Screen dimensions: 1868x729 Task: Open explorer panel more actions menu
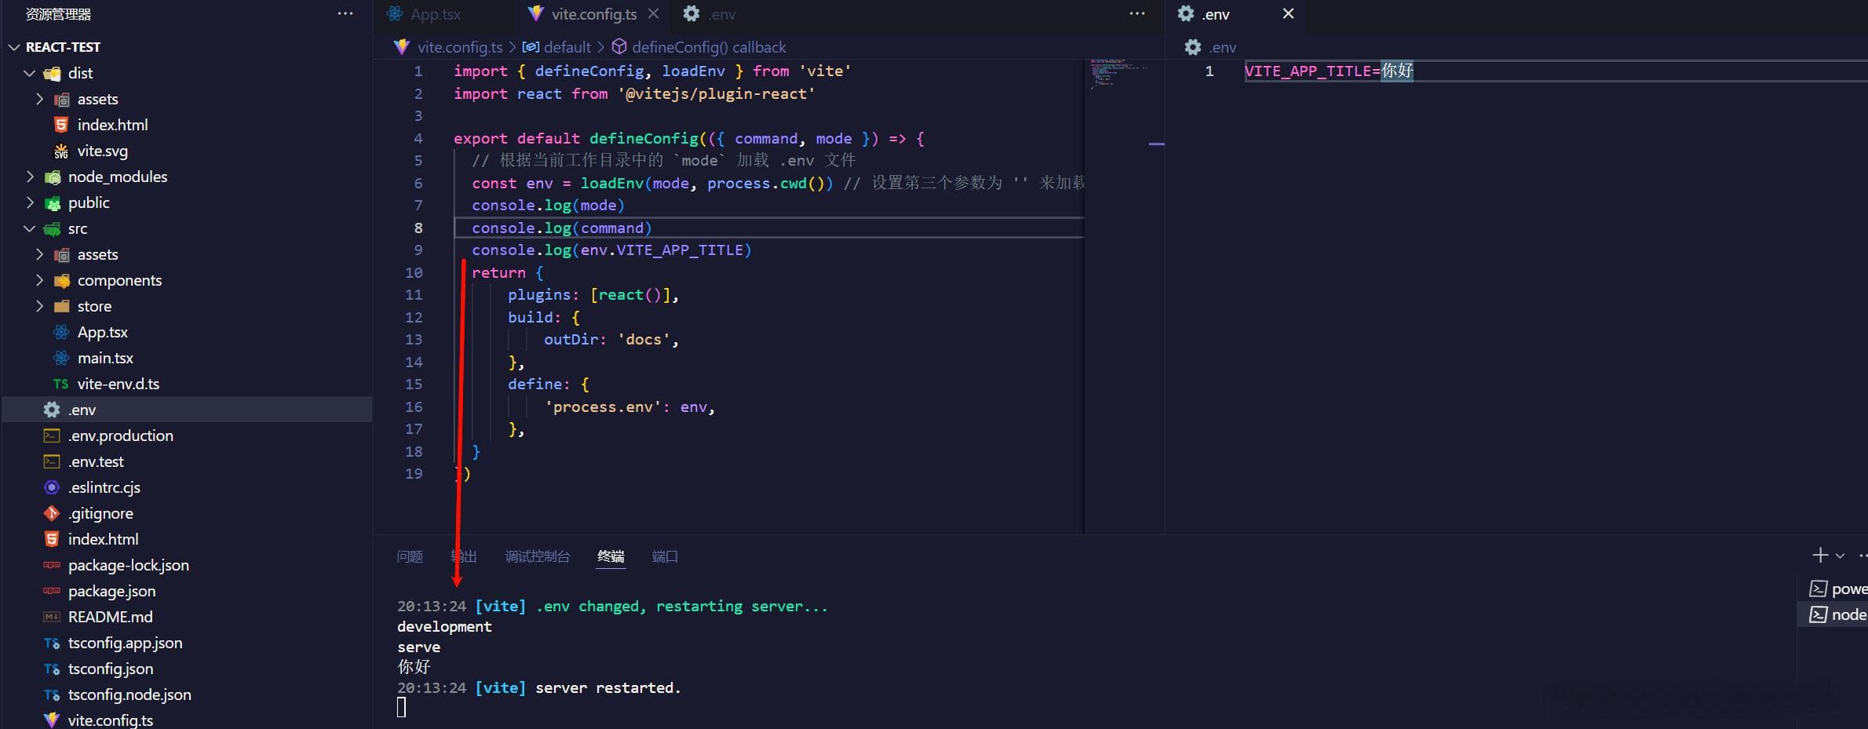pyautogui.click(x=345, y=13)
